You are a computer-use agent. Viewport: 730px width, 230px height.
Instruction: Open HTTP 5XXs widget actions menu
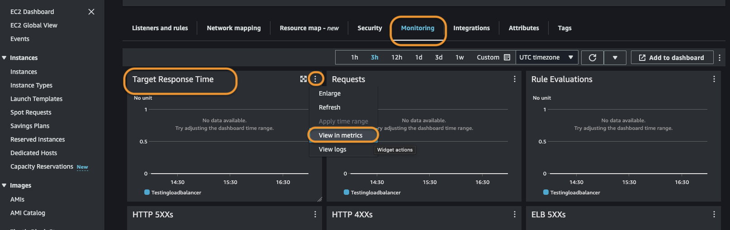point(315,214)
